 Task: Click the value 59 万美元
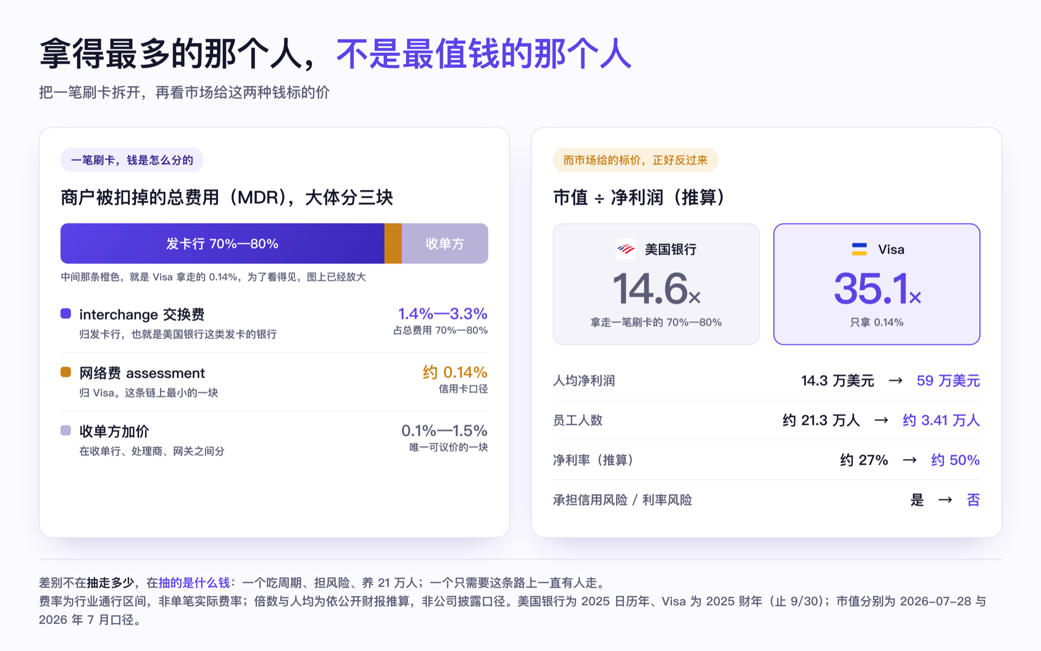point(948,381)
